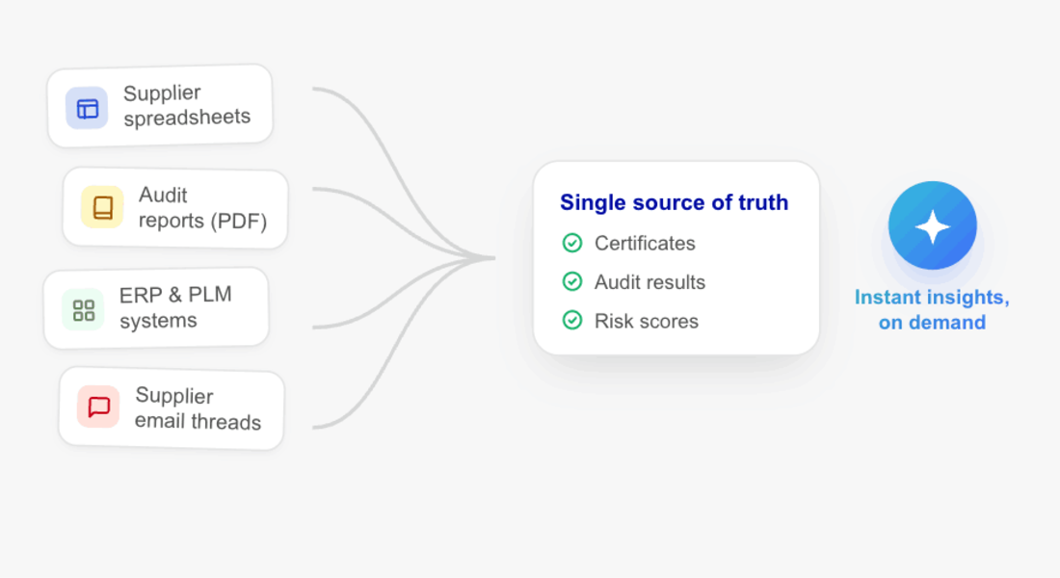1060x578 pixels.
Task: Click the green checkmark beside Certificates
Action: pos(571,243)
